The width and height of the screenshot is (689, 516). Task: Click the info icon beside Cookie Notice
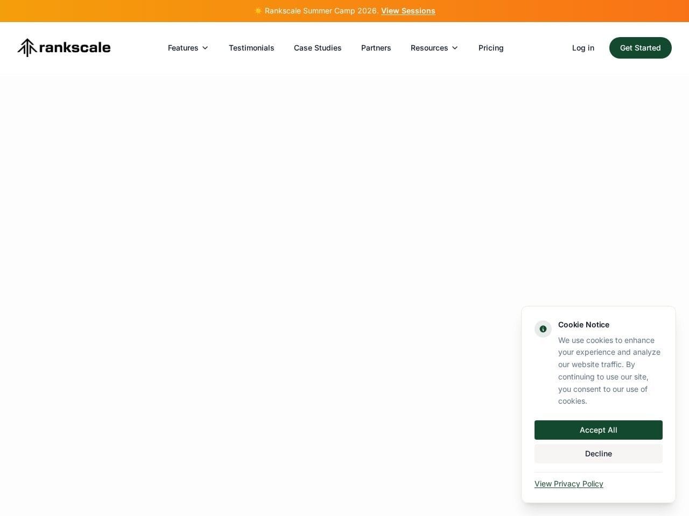(x=543, y=329)
